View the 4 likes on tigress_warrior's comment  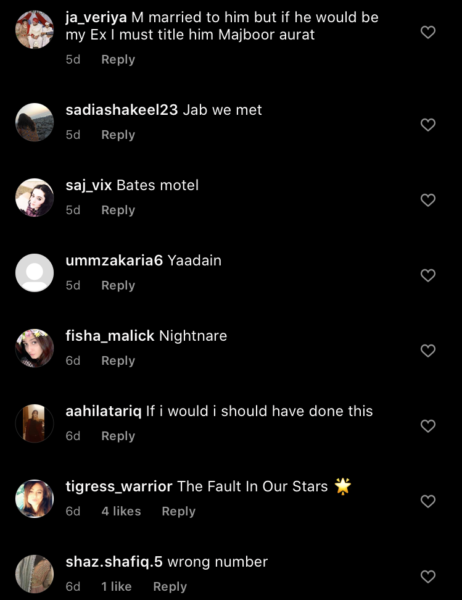point(121,512)
